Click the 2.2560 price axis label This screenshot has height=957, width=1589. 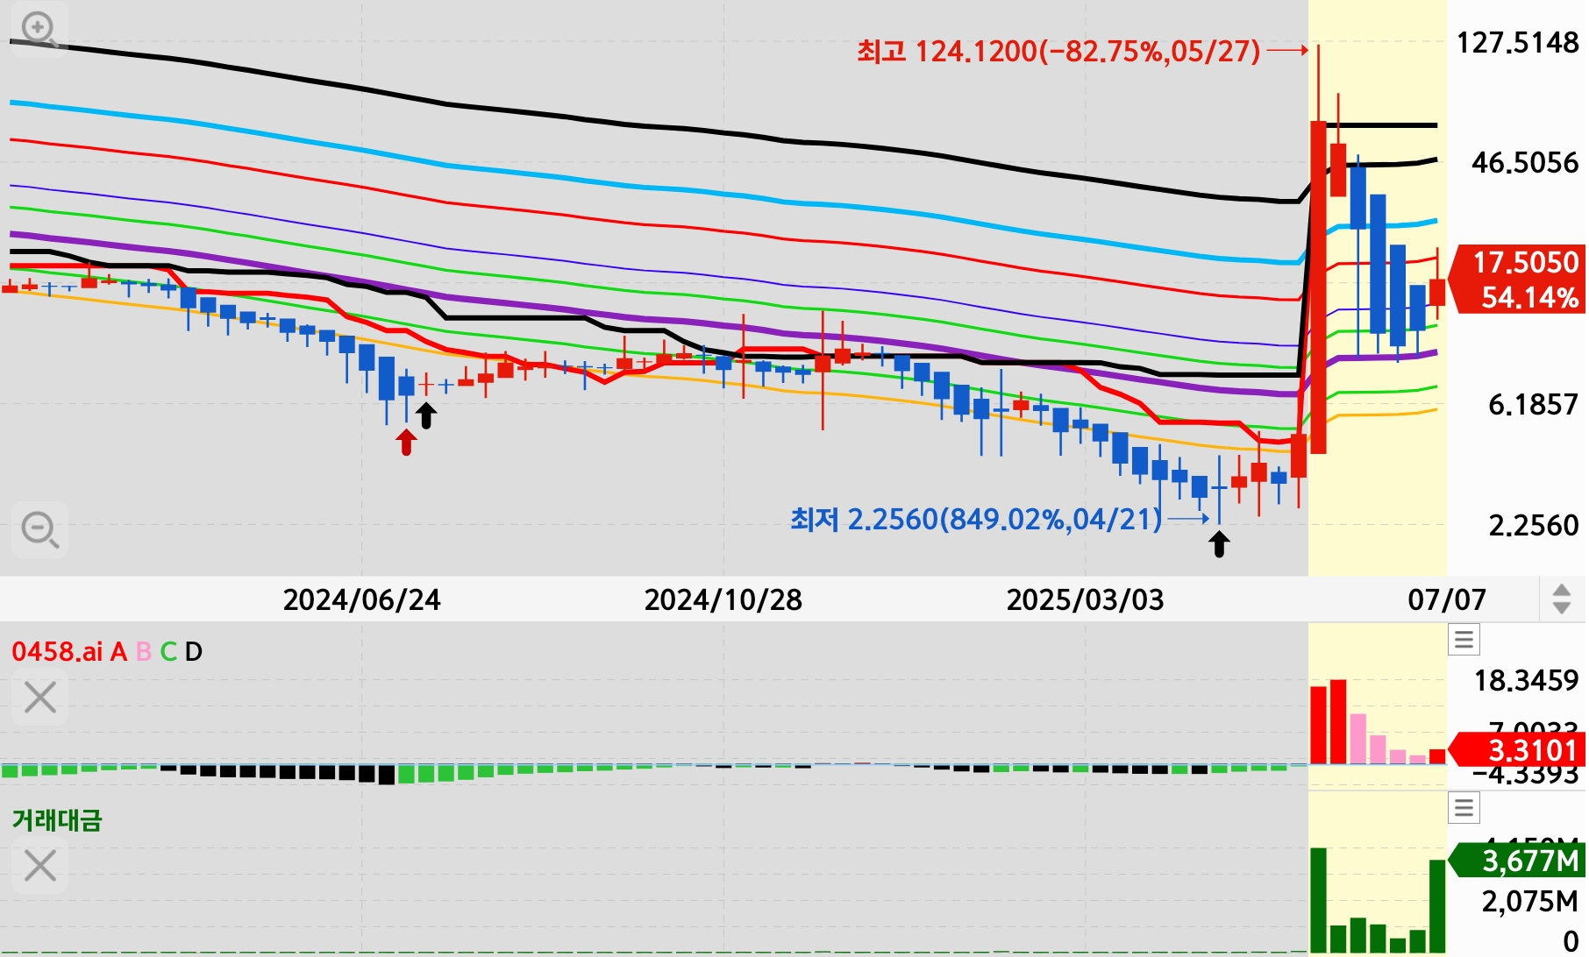[1533, 525]
